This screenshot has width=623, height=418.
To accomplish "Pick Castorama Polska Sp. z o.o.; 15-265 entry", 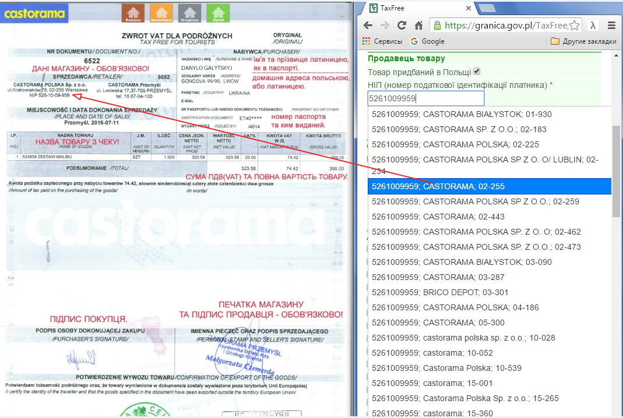I will point(490,398).
